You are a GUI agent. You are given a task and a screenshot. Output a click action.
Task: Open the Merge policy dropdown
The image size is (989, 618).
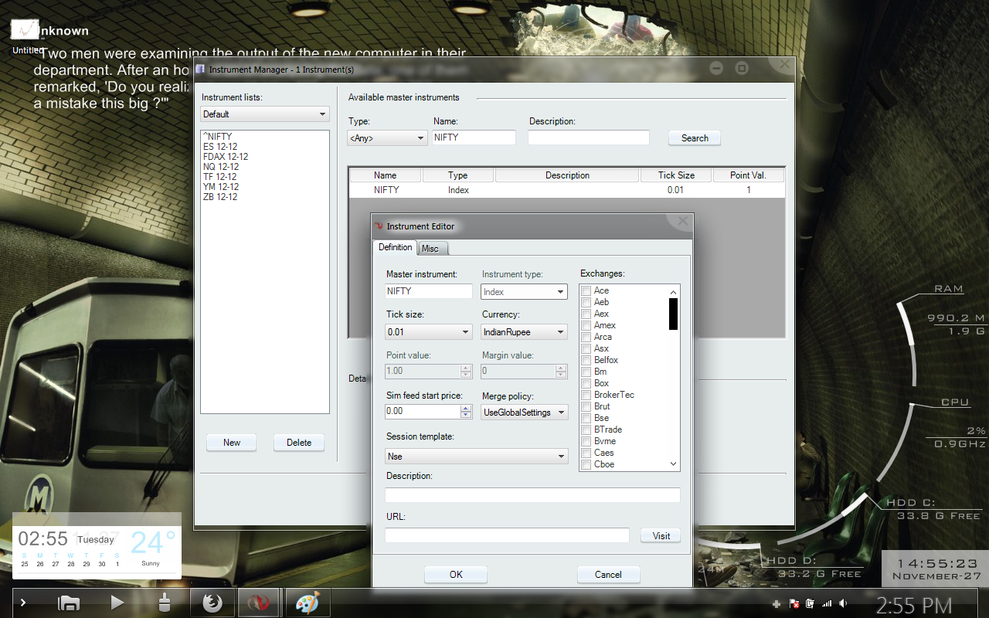[524, 413]
